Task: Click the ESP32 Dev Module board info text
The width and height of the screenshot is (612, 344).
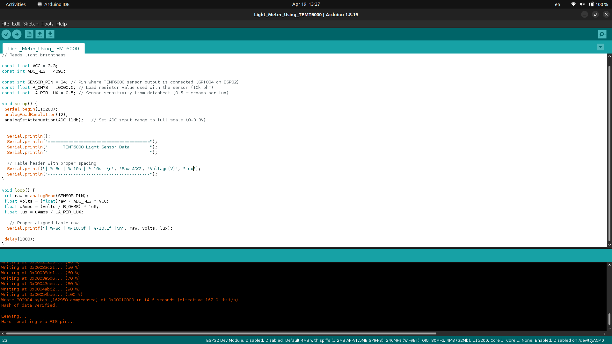Action: pos(405,340)
